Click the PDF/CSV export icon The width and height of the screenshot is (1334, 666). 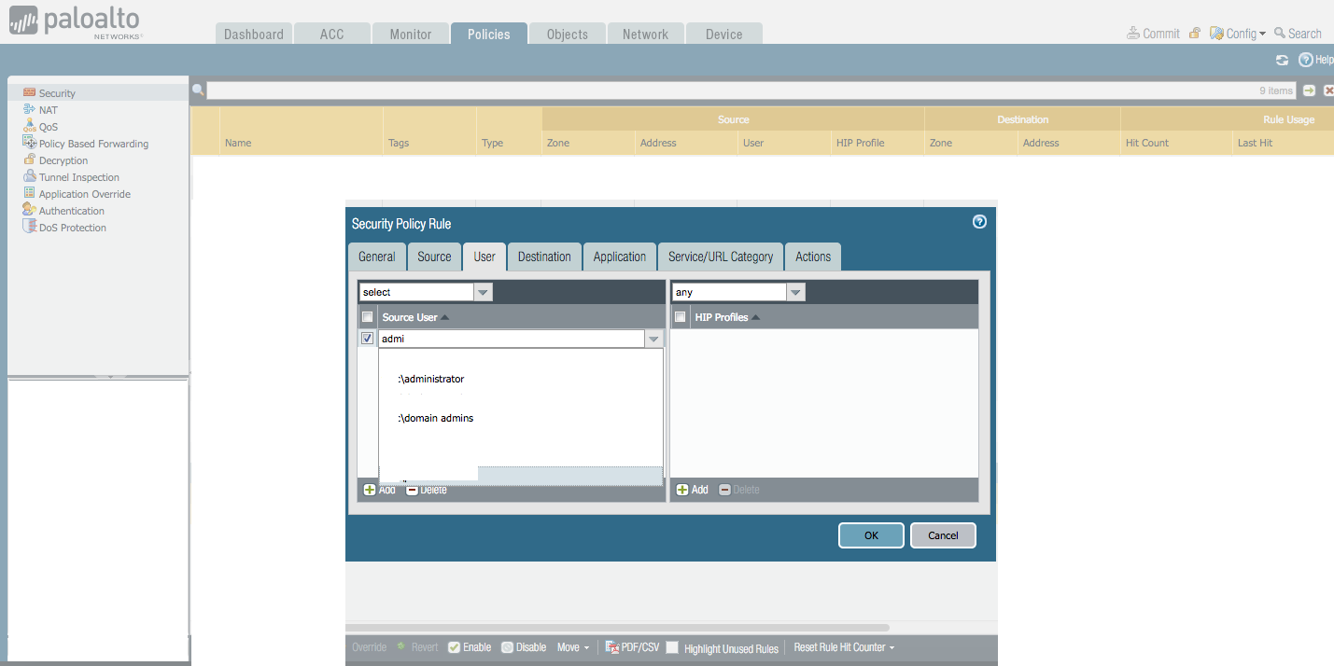coord(613,647)
